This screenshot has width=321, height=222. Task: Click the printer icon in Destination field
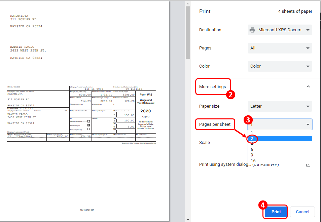(252, 30)
